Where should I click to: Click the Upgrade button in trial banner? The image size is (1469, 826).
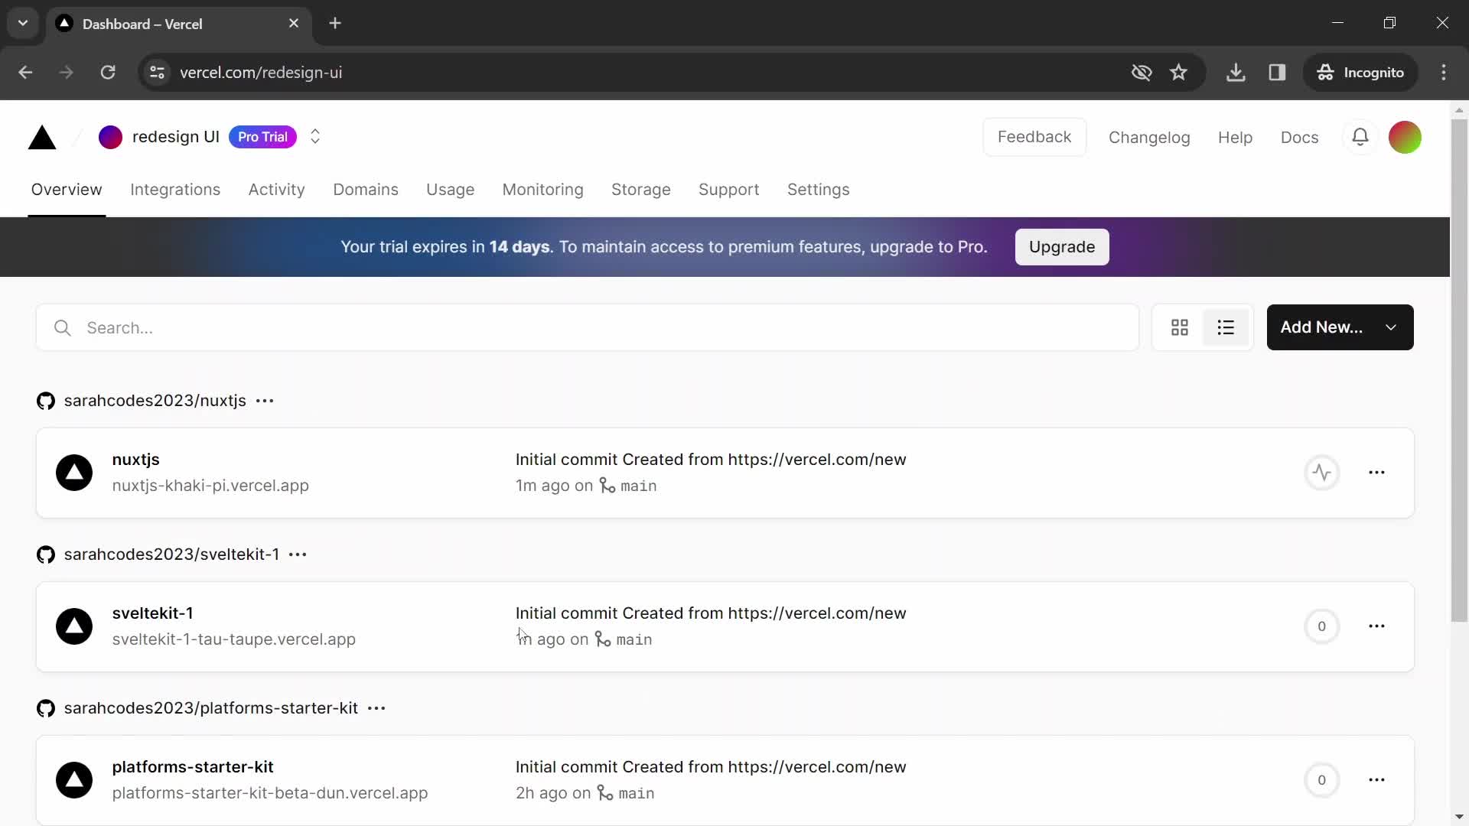1062,247
